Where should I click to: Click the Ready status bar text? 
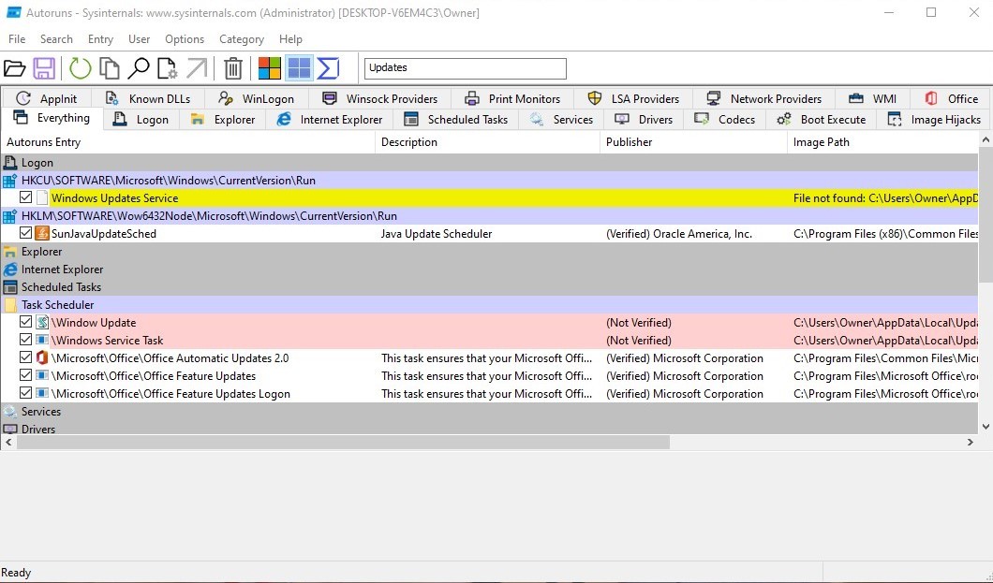(16, 573)
